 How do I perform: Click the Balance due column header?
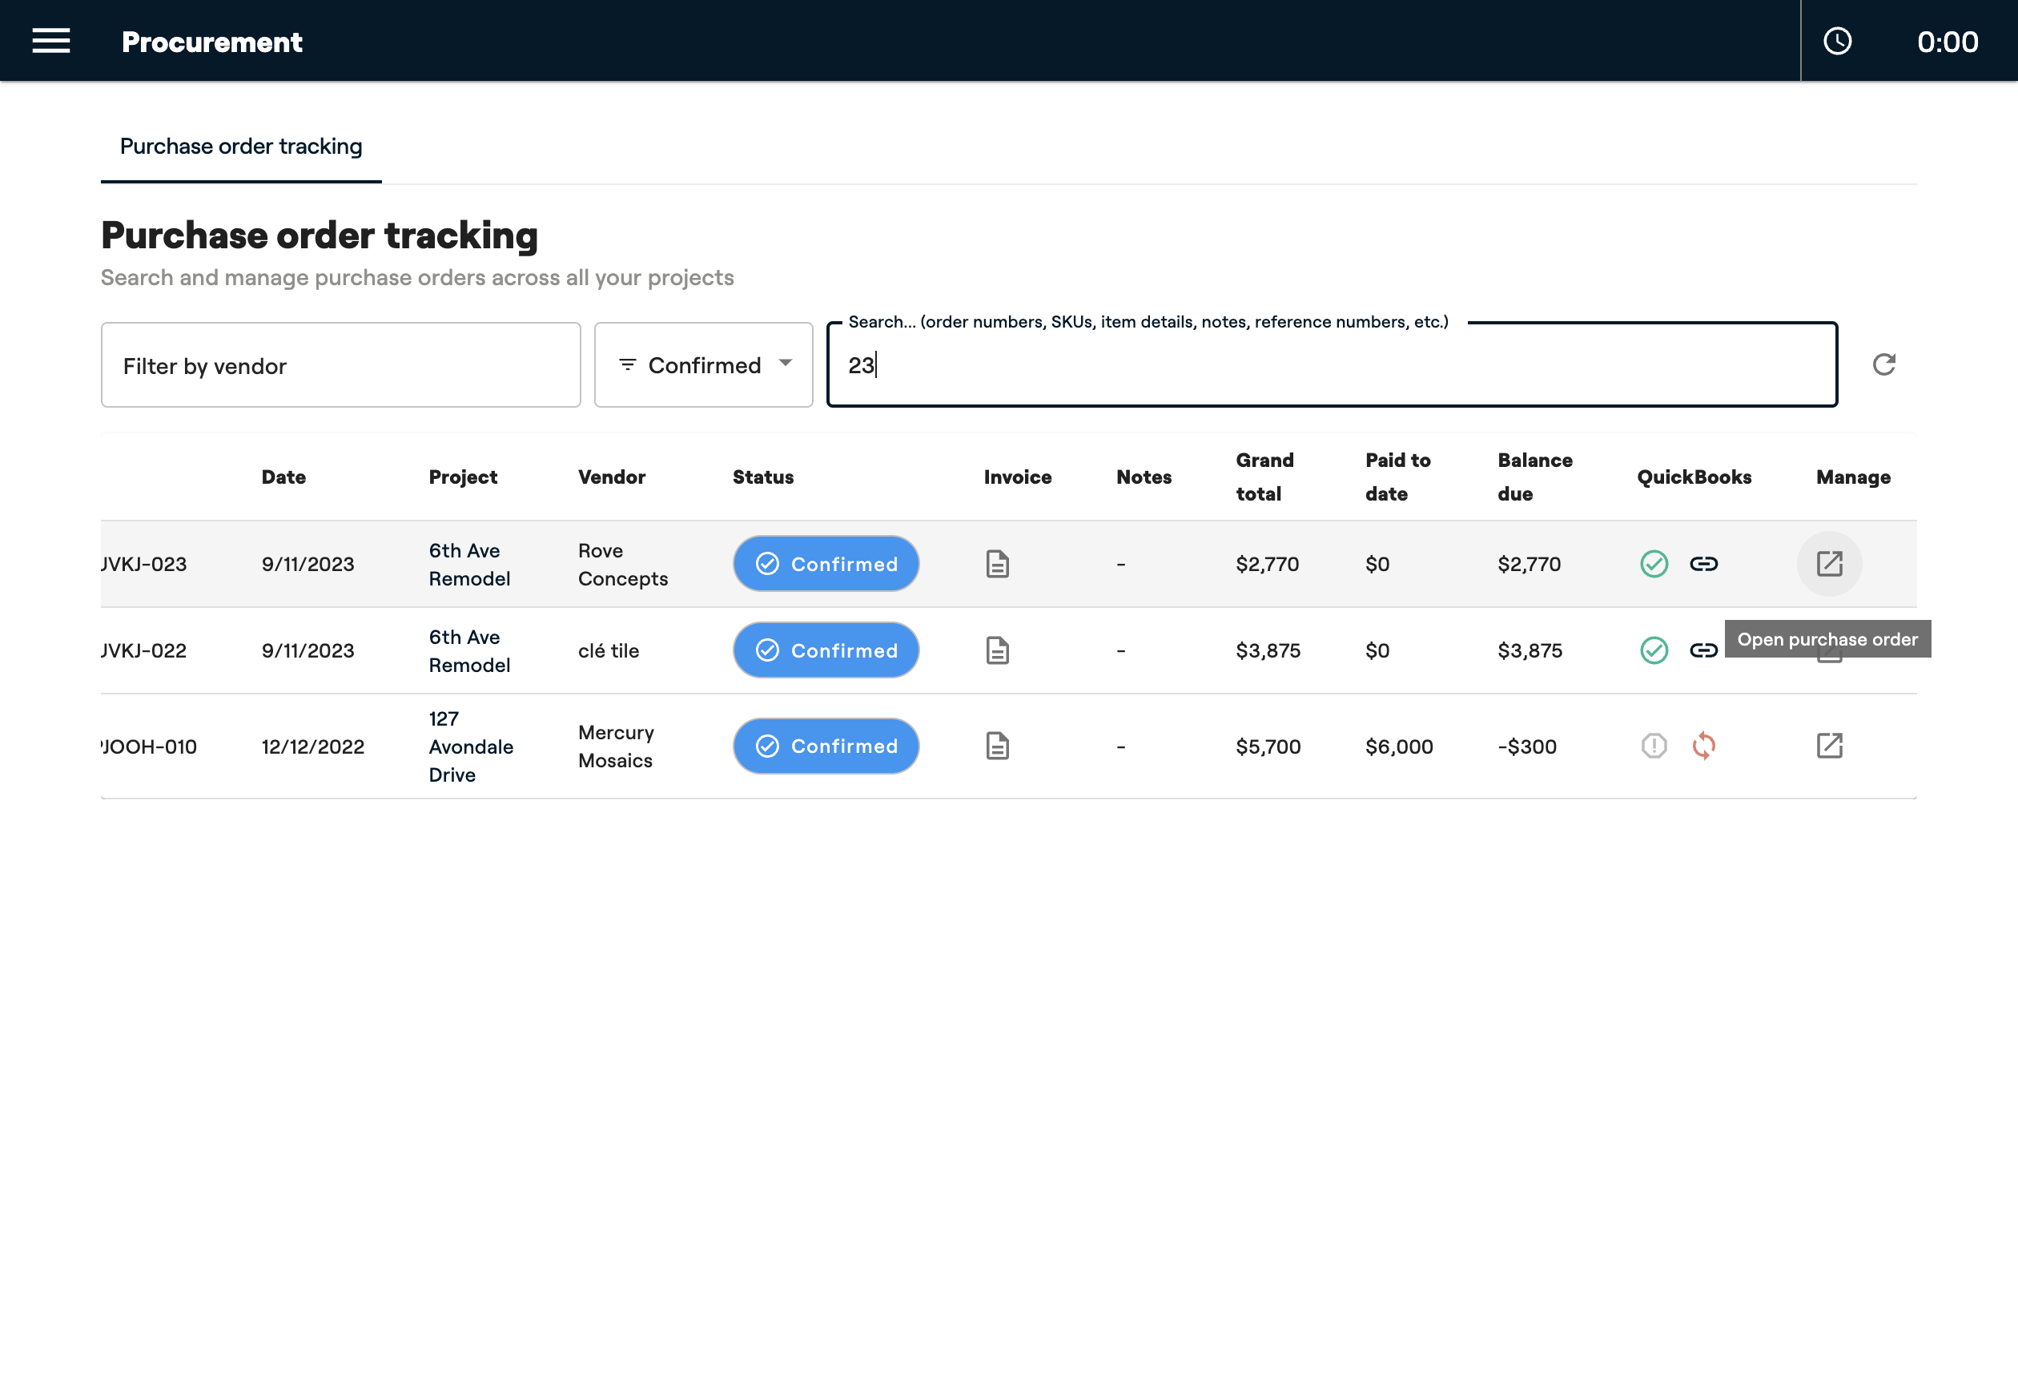1535,477
